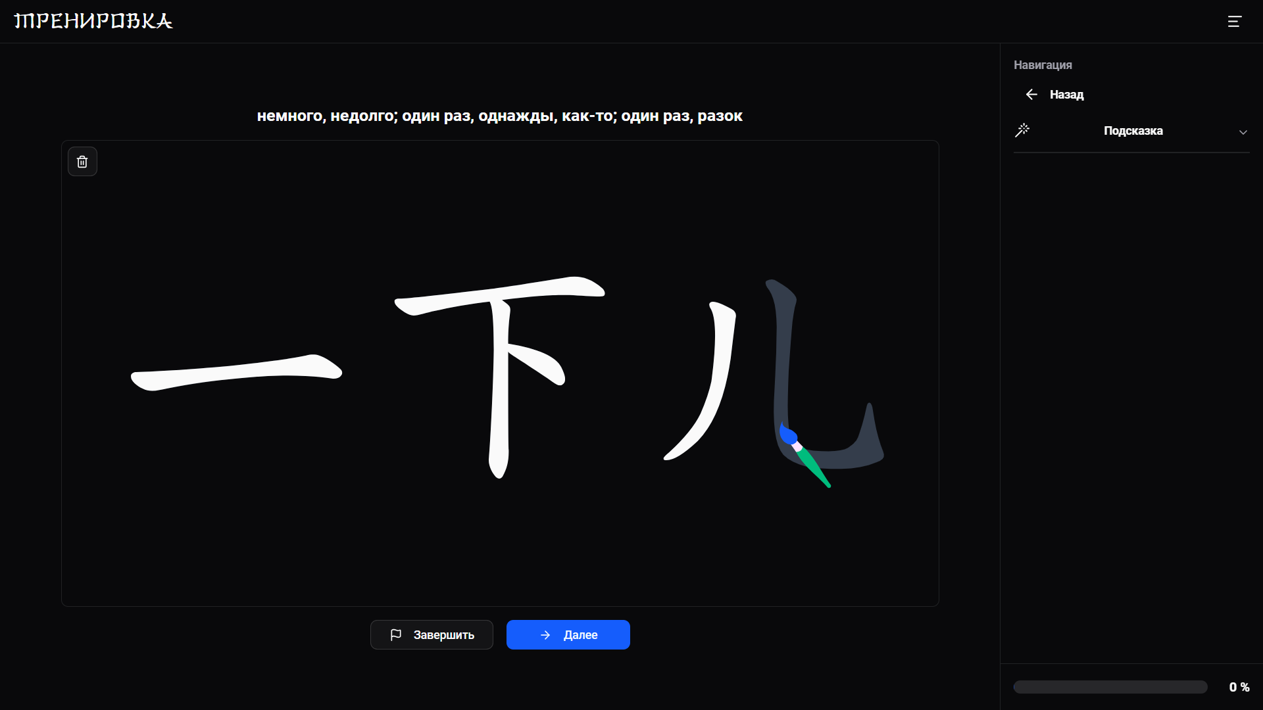
Task: Collapse the hint panel via its chevron
Action: tap(1243, 131)
